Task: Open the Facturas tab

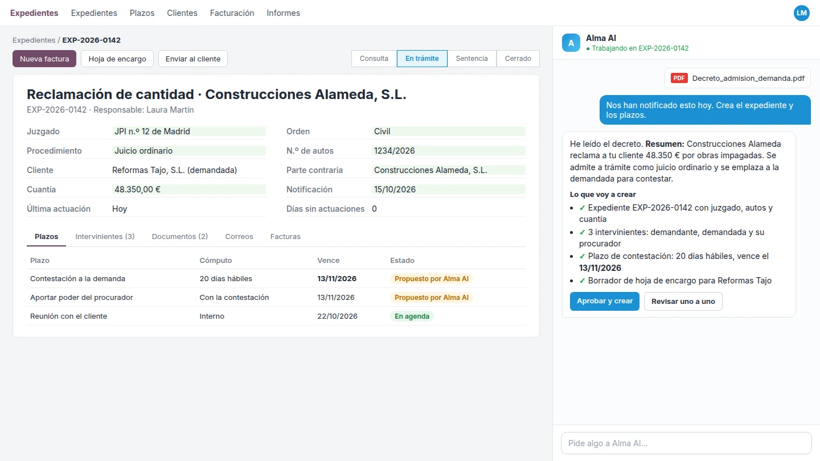Action: tap(285, 236)
